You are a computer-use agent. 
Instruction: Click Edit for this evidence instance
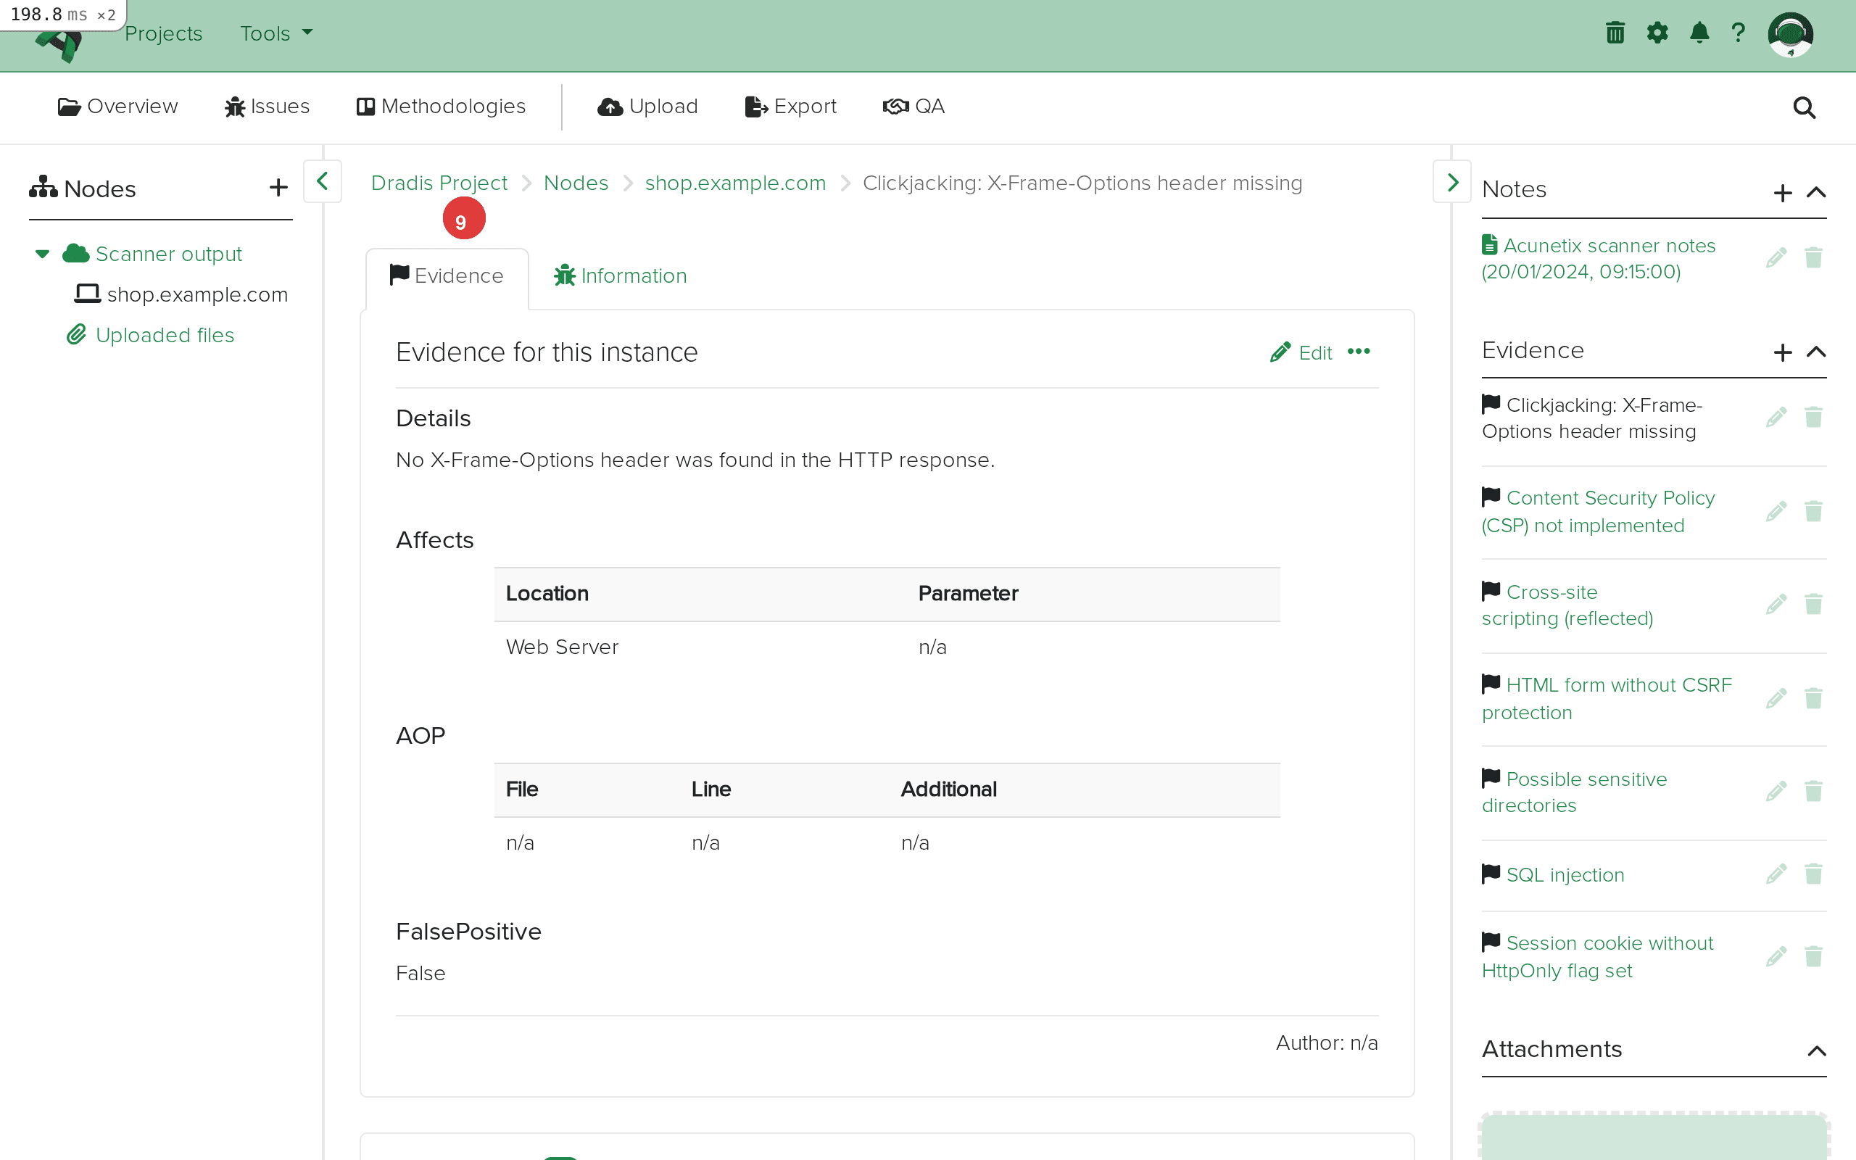tap(1301, 353)
